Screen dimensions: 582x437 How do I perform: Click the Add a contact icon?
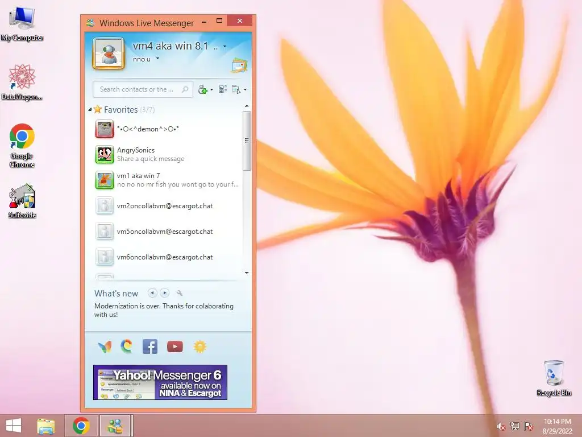(203, 89)
